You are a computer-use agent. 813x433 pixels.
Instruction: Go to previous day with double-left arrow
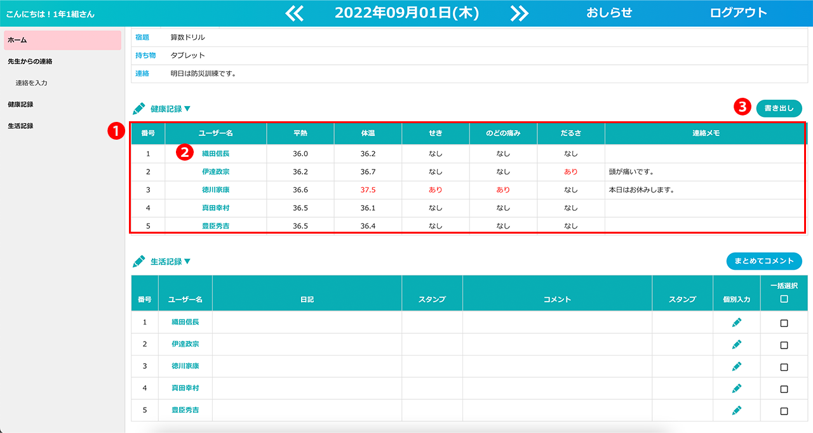click(x=294, y=13)
